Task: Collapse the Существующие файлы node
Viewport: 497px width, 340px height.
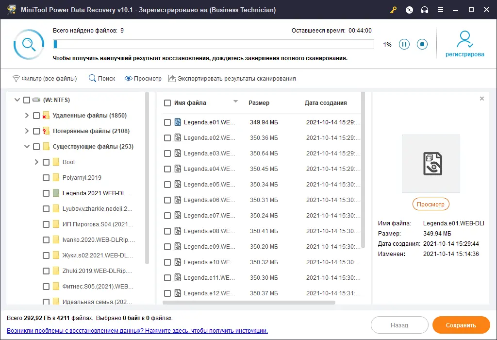Action: pyautogui.click(x=27, y=147)
